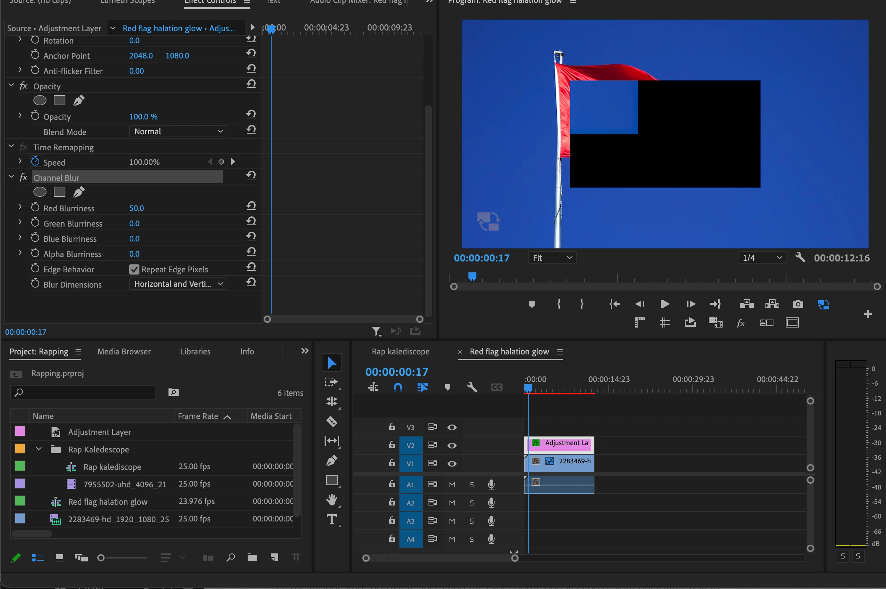Click the Project panel thumbnail zoom slider

point(101,558)
